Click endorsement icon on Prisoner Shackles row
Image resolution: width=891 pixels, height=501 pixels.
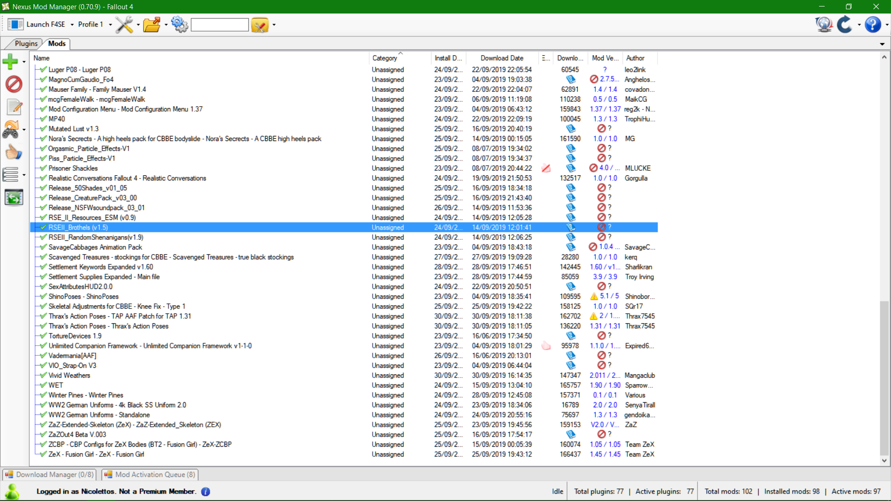pos(546,168)
